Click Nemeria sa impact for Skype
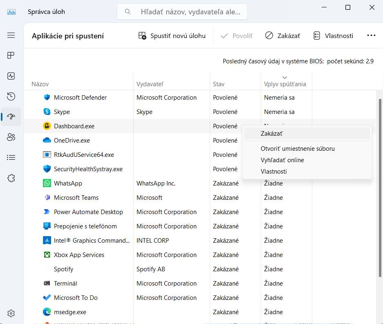The height and width of the screenshot is (324, 383). (279, 112)
